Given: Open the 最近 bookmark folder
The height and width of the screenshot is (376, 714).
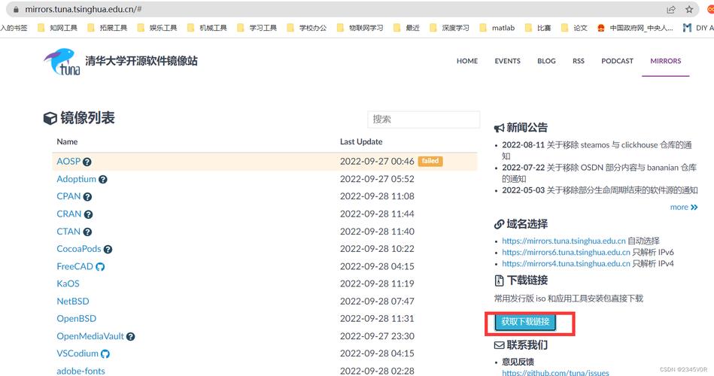Looking at the screenshot, I should pos(406,28).
